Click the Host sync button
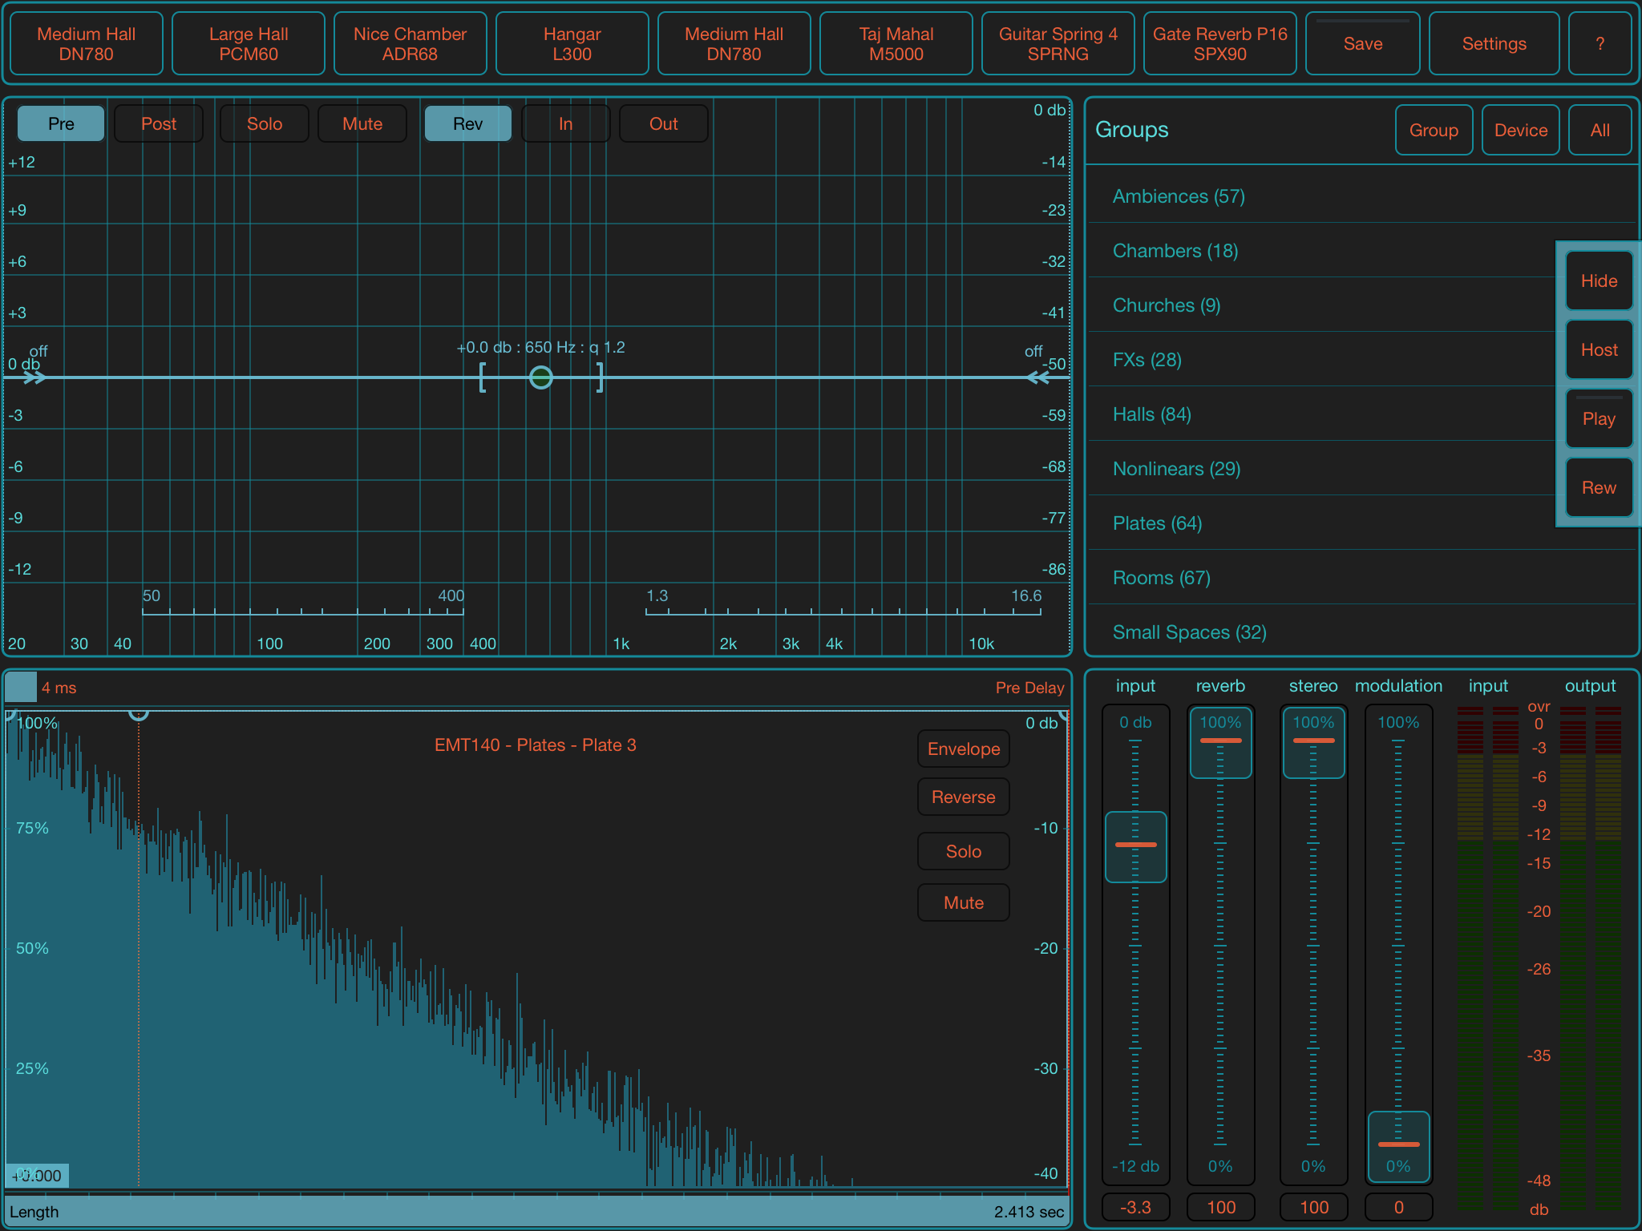 (x=1600, y=349)
